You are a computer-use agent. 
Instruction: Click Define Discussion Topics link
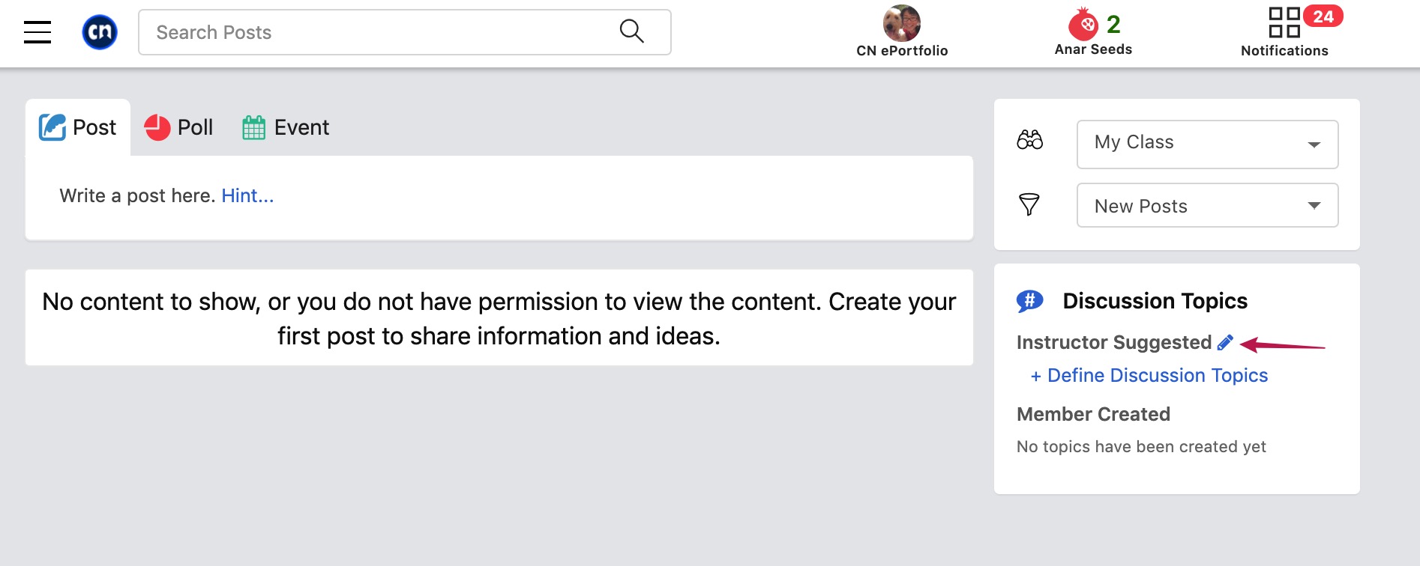[x=1149, y=375]
